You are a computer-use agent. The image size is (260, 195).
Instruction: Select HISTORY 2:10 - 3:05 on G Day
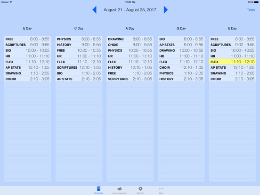(181, 79)
